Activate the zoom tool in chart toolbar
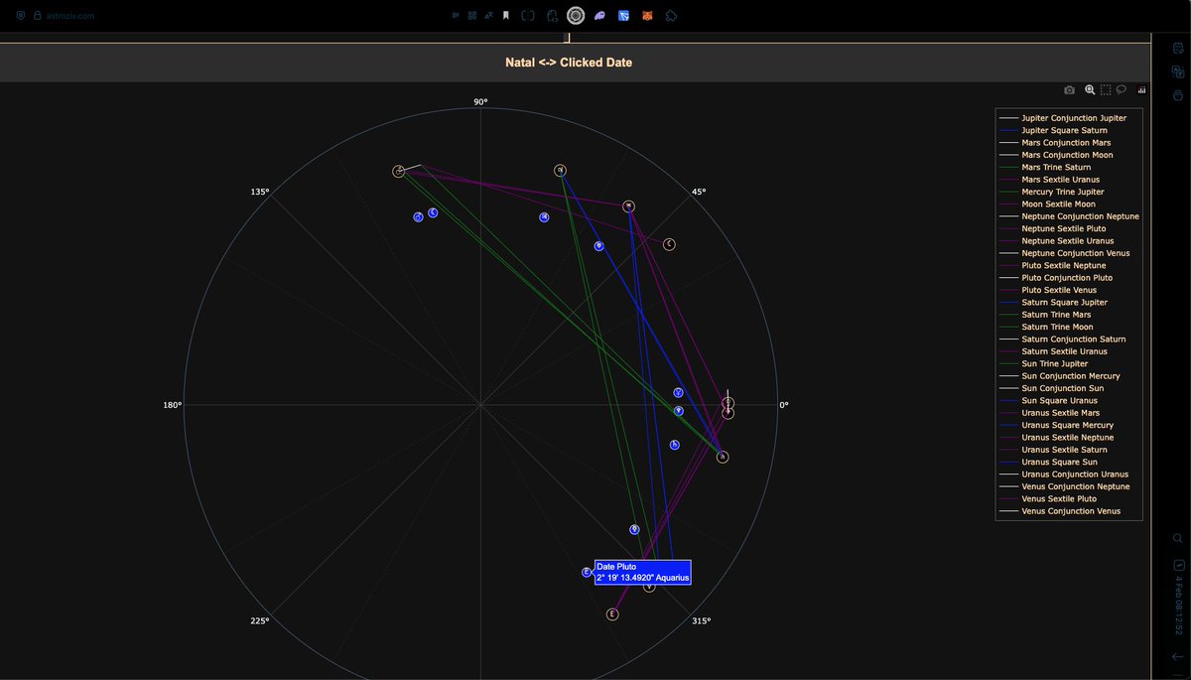The image size is (1191, 680). click(x=1090, y=89)
